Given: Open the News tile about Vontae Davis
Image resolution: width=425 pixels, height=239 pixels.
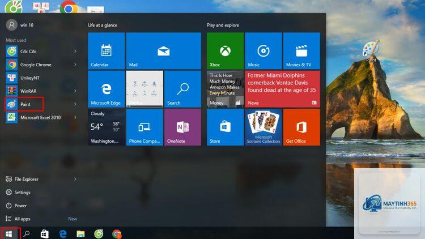Looking at the screenshot, I should click(283, 89).
